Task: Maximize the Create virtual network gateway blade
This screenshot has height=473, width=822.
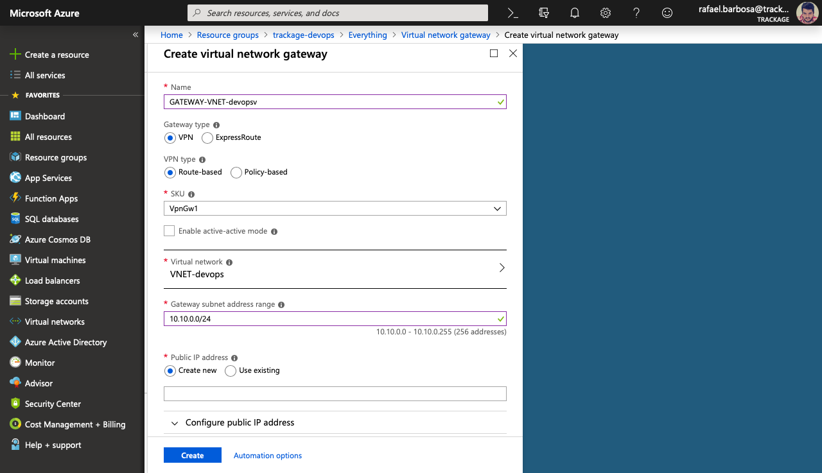Action: pos(494,53)
